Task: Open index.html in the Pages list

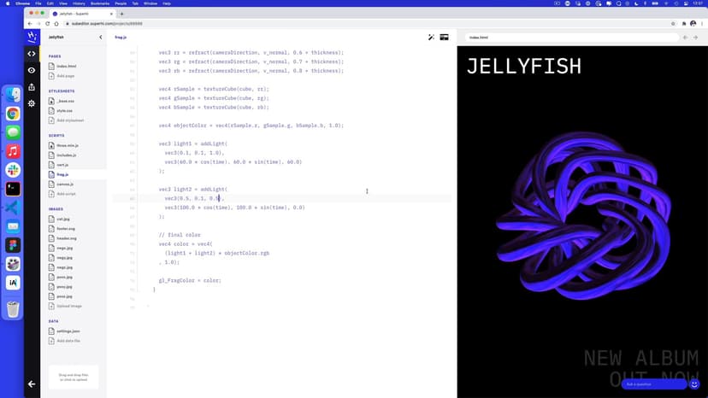Action: (x=67, y=66)
